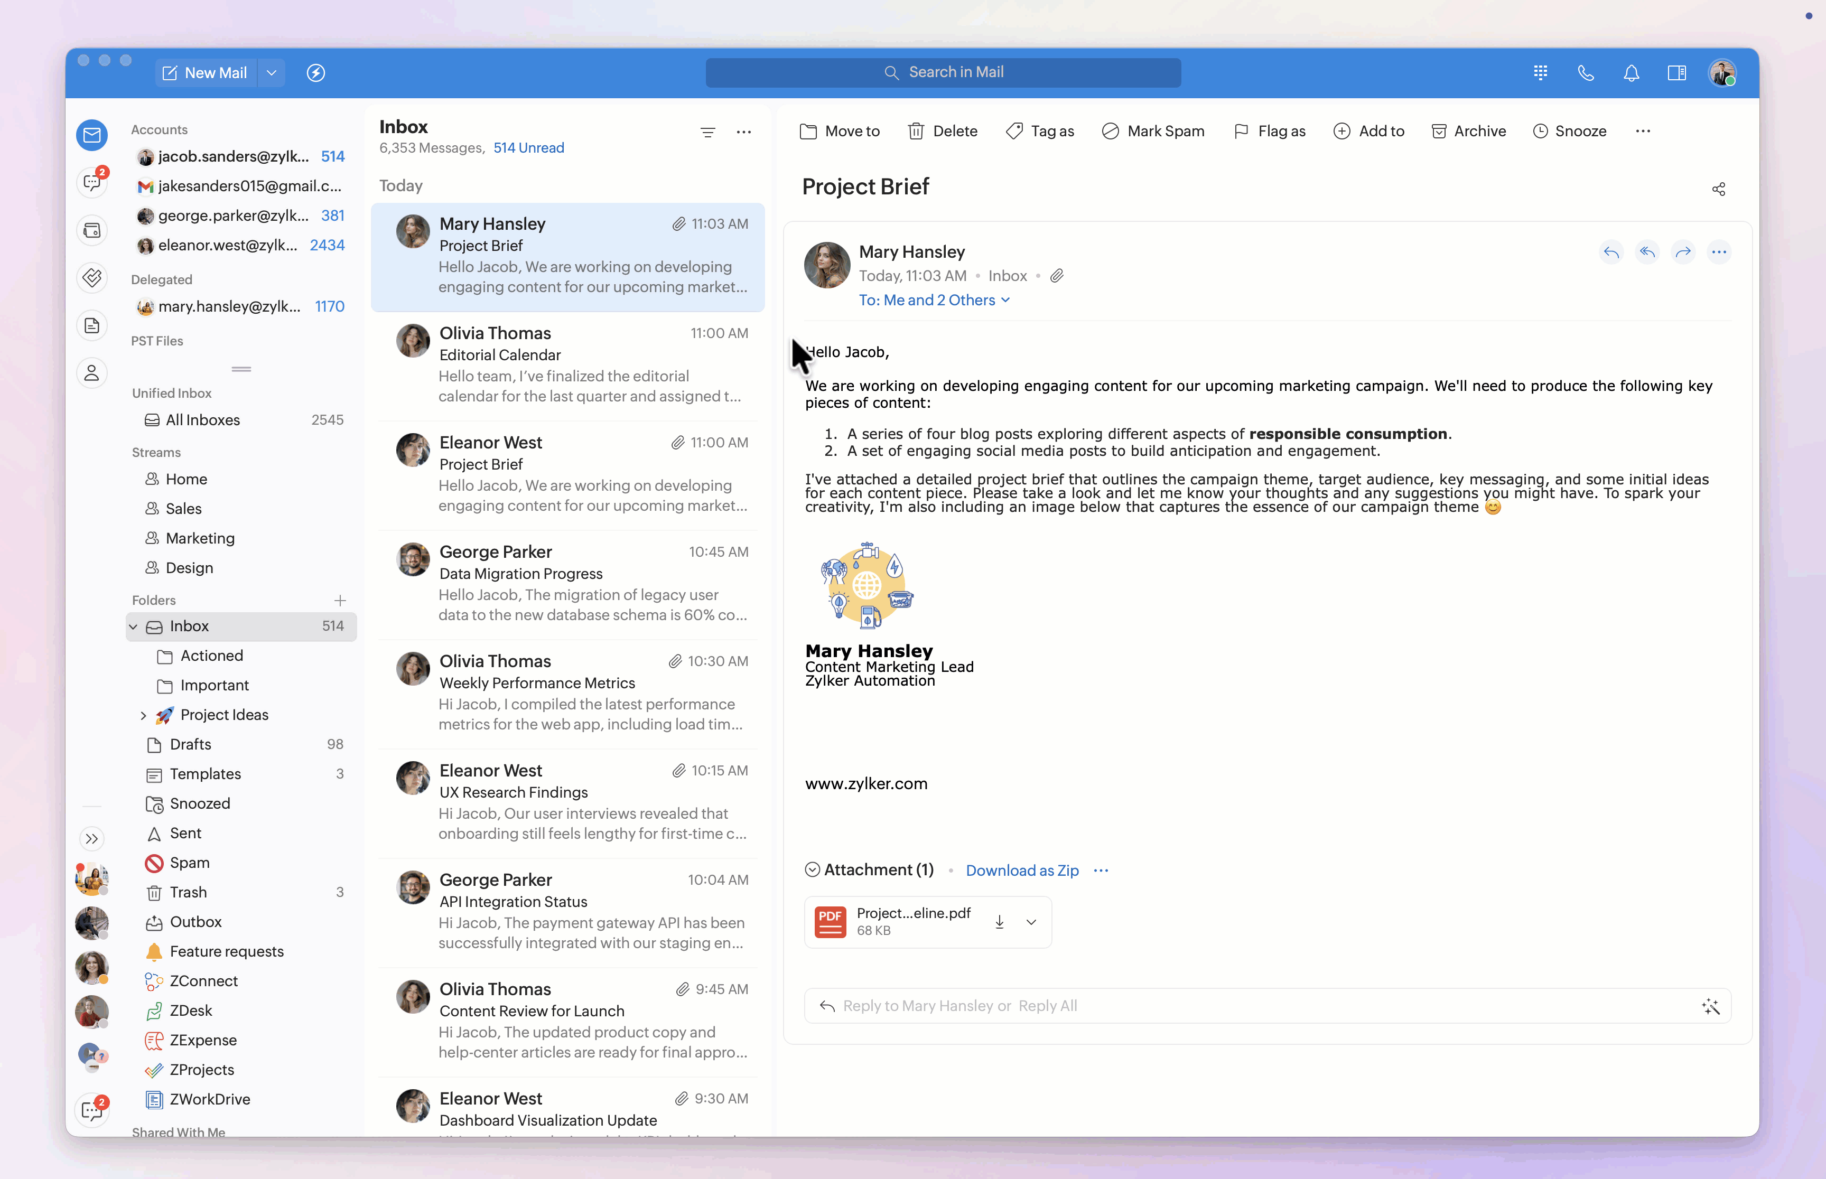This screenshot has height=1179, width=1826.
Task: Select the Marketing stream
Action: pos(200,538)
